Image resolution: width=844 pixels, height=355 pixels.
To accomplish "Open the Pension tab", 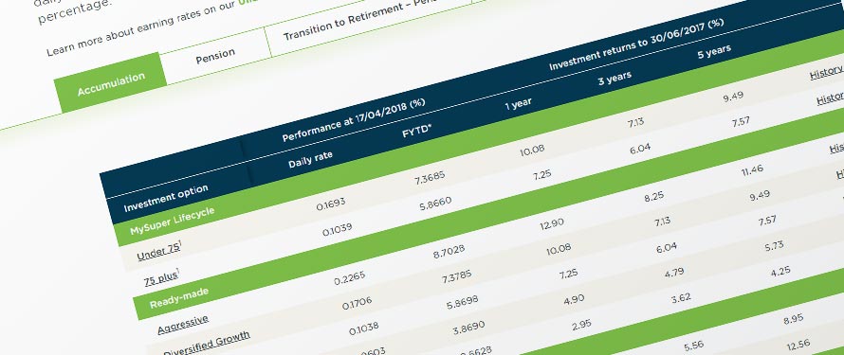I will tap(215, 55).
